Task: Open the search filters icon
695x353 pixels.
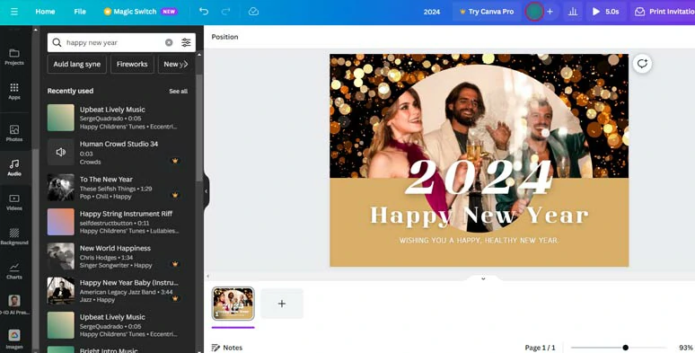Action: click(x=186, y=42)
